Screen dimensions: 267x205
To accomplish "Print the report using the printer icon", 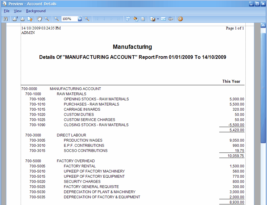I will pyautogui.click(x=22, y=19).
